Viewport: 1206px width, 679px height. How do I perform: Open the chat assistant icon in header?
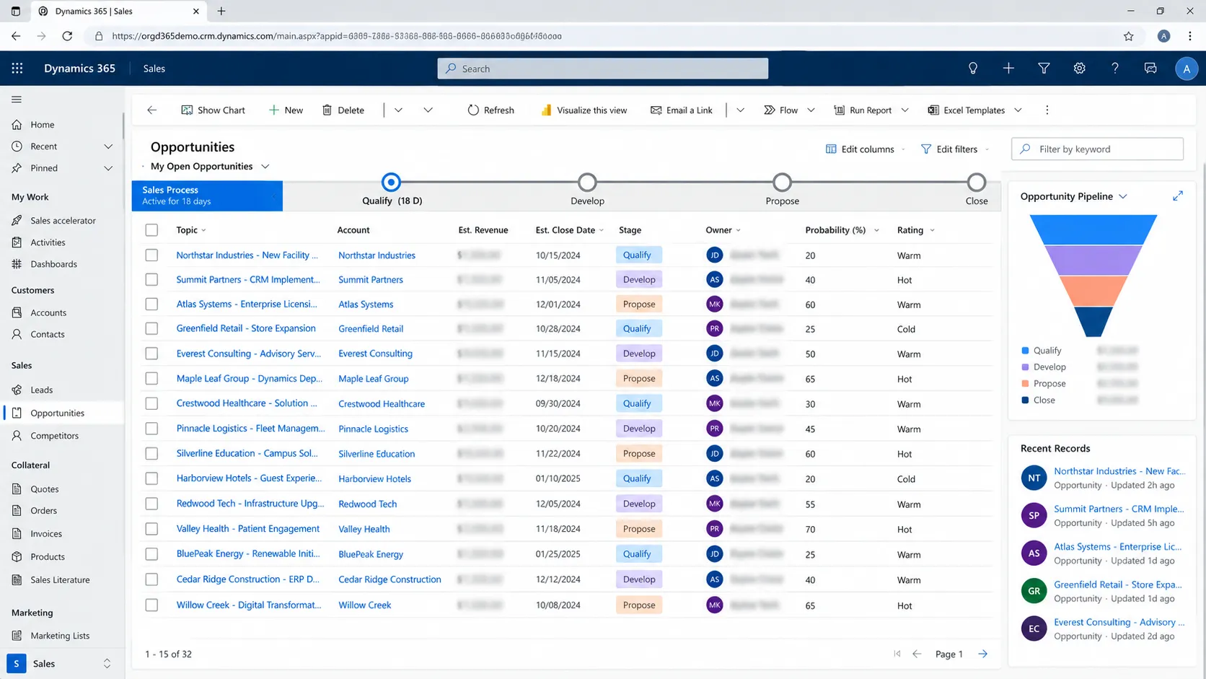[1150, 69]
